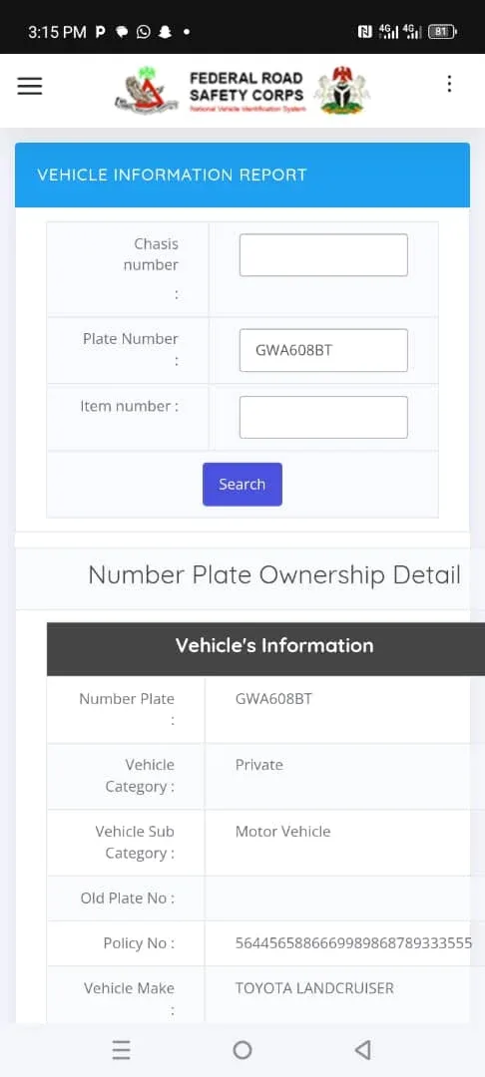Tap the battery status indicator
Viewport: 485px width, 1077px height.
(x=442, y=32)
